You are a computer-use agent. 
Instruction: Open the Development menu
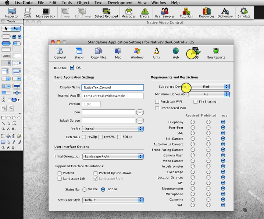(120, 3)
